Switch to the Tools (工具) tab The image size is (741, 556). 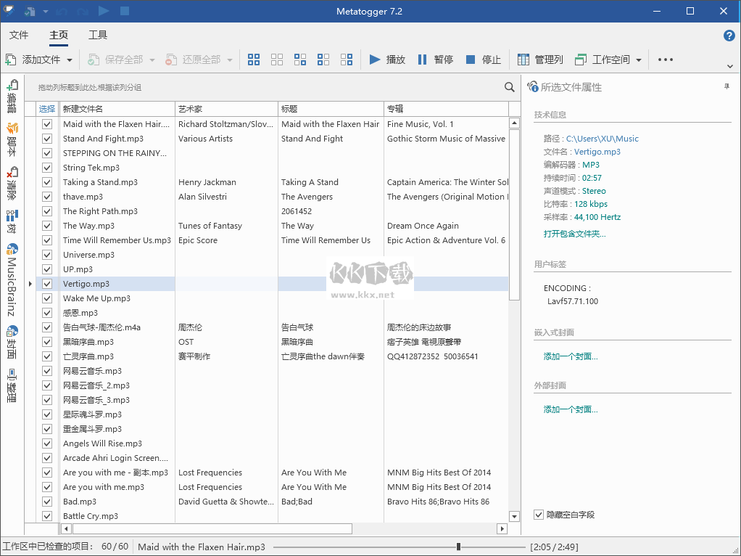98,35
